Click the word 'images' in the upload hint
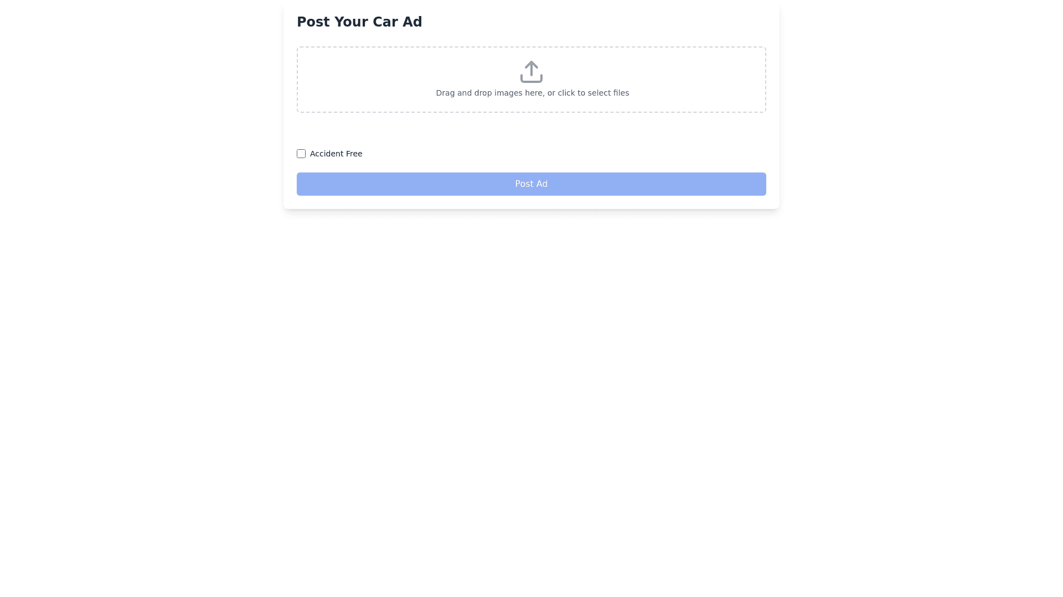Image resolution: width=1063 pixels, height=597 pixels. coord(508,93)
